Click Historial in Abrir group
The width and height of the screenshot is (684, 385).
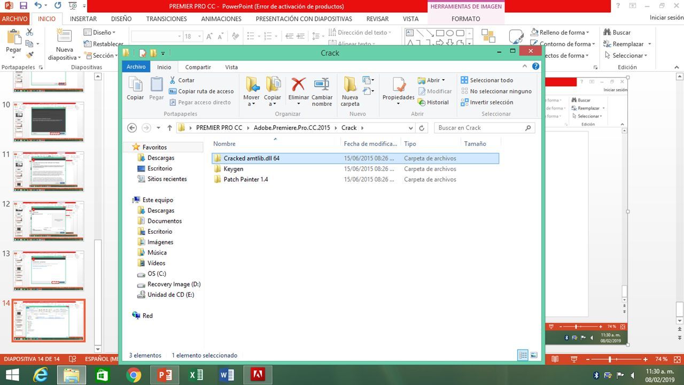[x=433, y=102]
